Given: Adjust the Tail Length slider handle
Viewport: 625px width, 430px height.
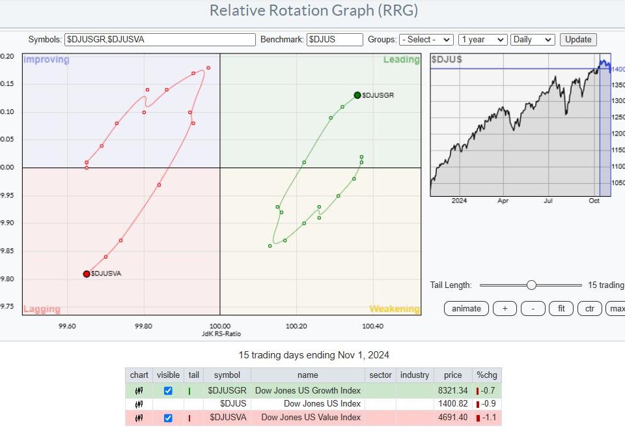Looking at the screenshot, I should (531, 285).
